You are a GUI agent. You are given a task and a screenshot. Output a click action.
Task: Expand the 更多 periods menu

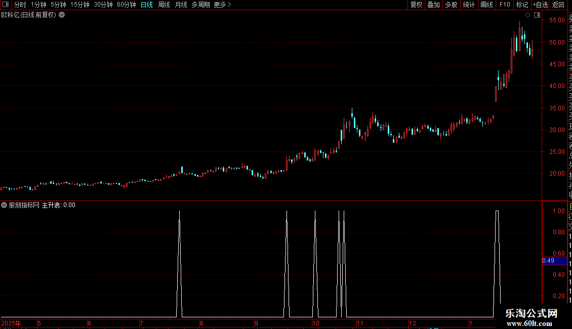222,5
